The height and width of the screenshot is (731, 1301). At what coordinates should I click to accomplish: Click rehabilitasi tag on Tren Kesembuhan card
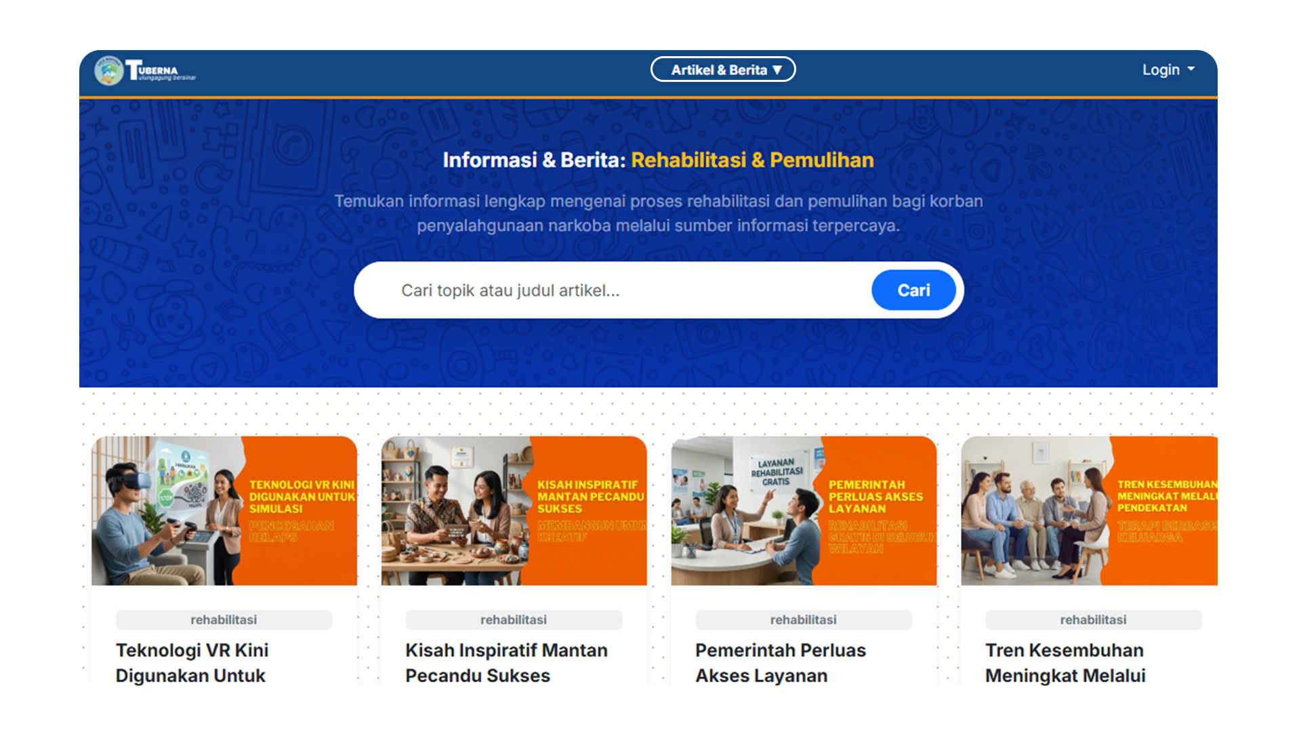[1093, 619]
